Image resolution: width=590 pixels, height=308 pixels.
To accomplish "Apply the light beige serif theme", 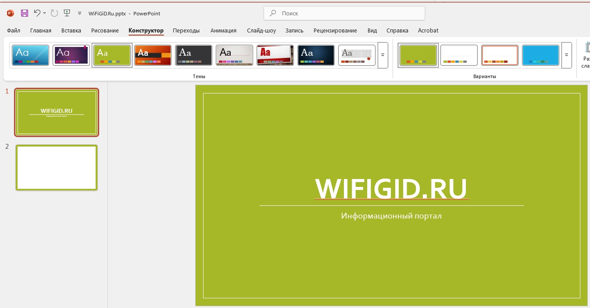I will click(234, 55).
